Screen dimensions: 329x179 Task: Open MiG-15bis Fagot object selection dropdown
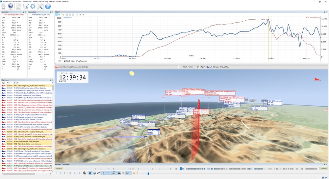tap(116, 67)
